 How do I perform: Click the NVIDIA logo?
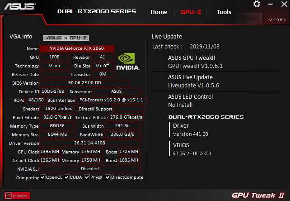point(128,62)
